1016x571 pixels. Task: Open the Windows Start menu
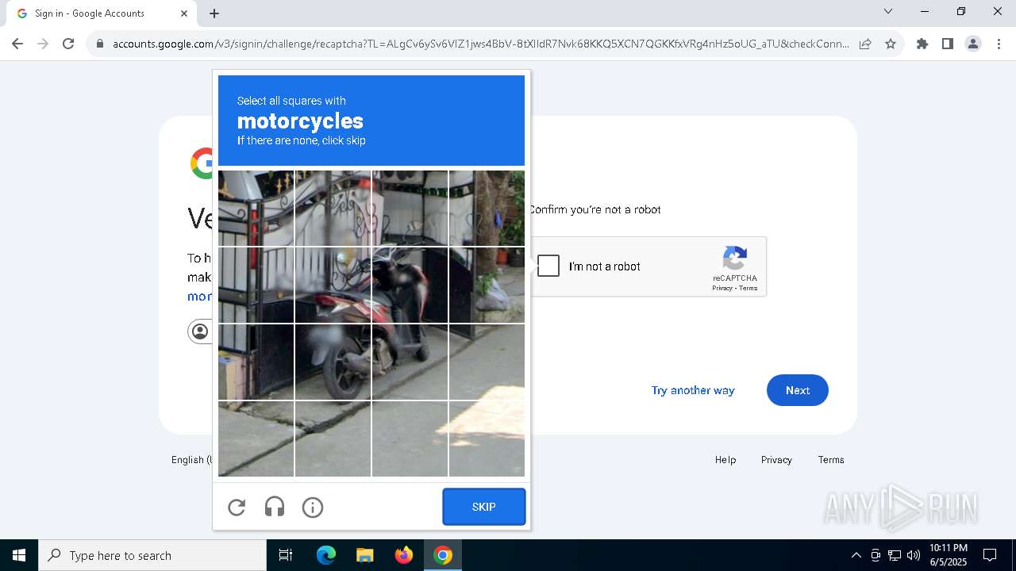[x=19, y=555]
